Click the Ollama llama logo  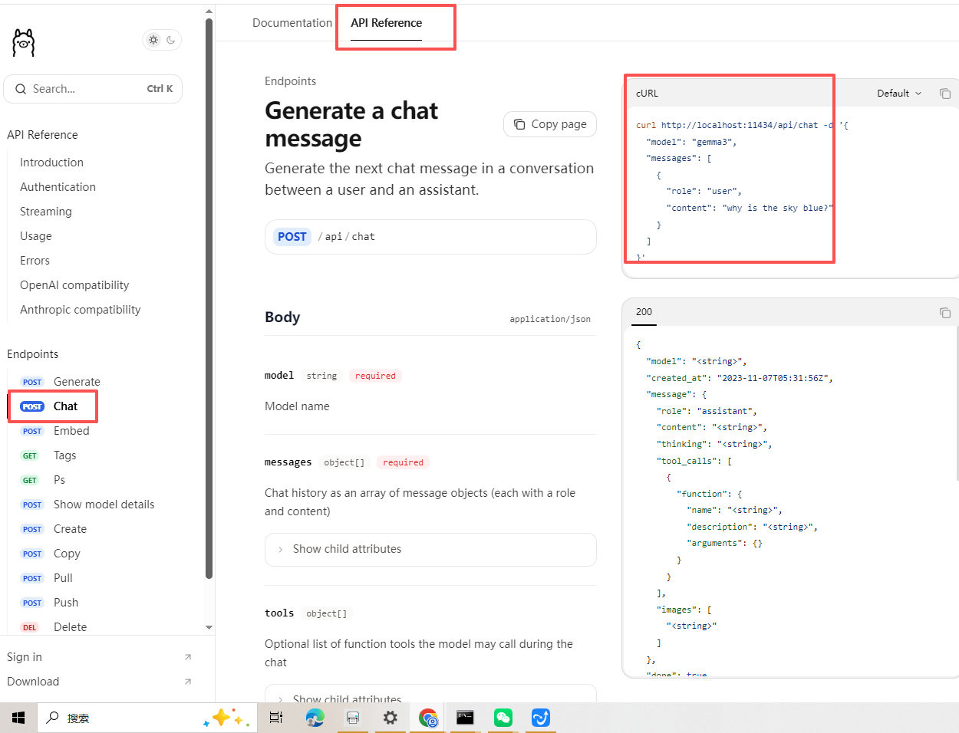tap(24, 43)
